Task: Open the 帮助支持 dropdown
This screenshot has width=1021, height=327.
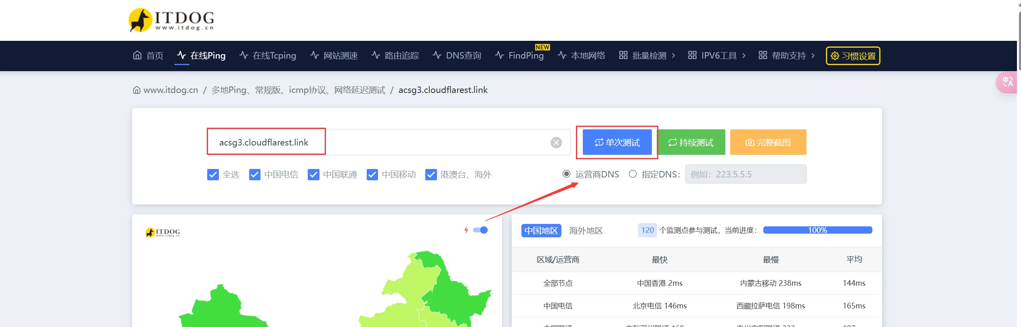Action: click(x=786, y=55)
